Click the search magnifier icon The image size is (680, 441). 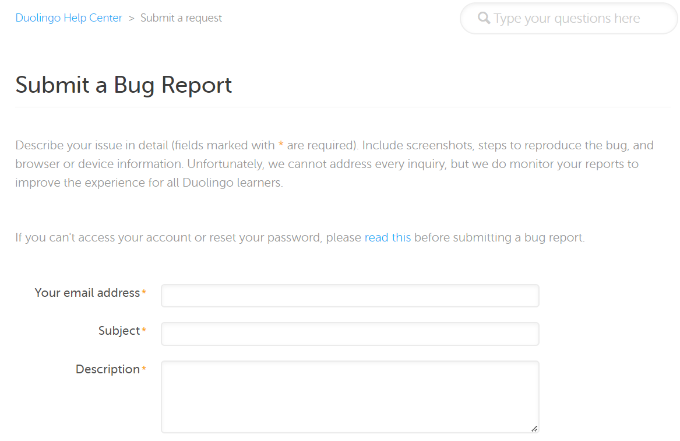(x=484, y=18)
